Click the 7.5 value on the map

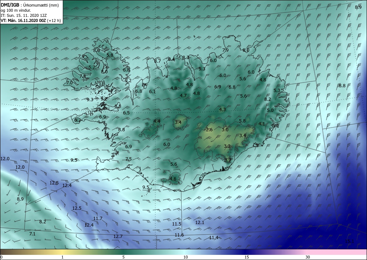coord(128,159)
